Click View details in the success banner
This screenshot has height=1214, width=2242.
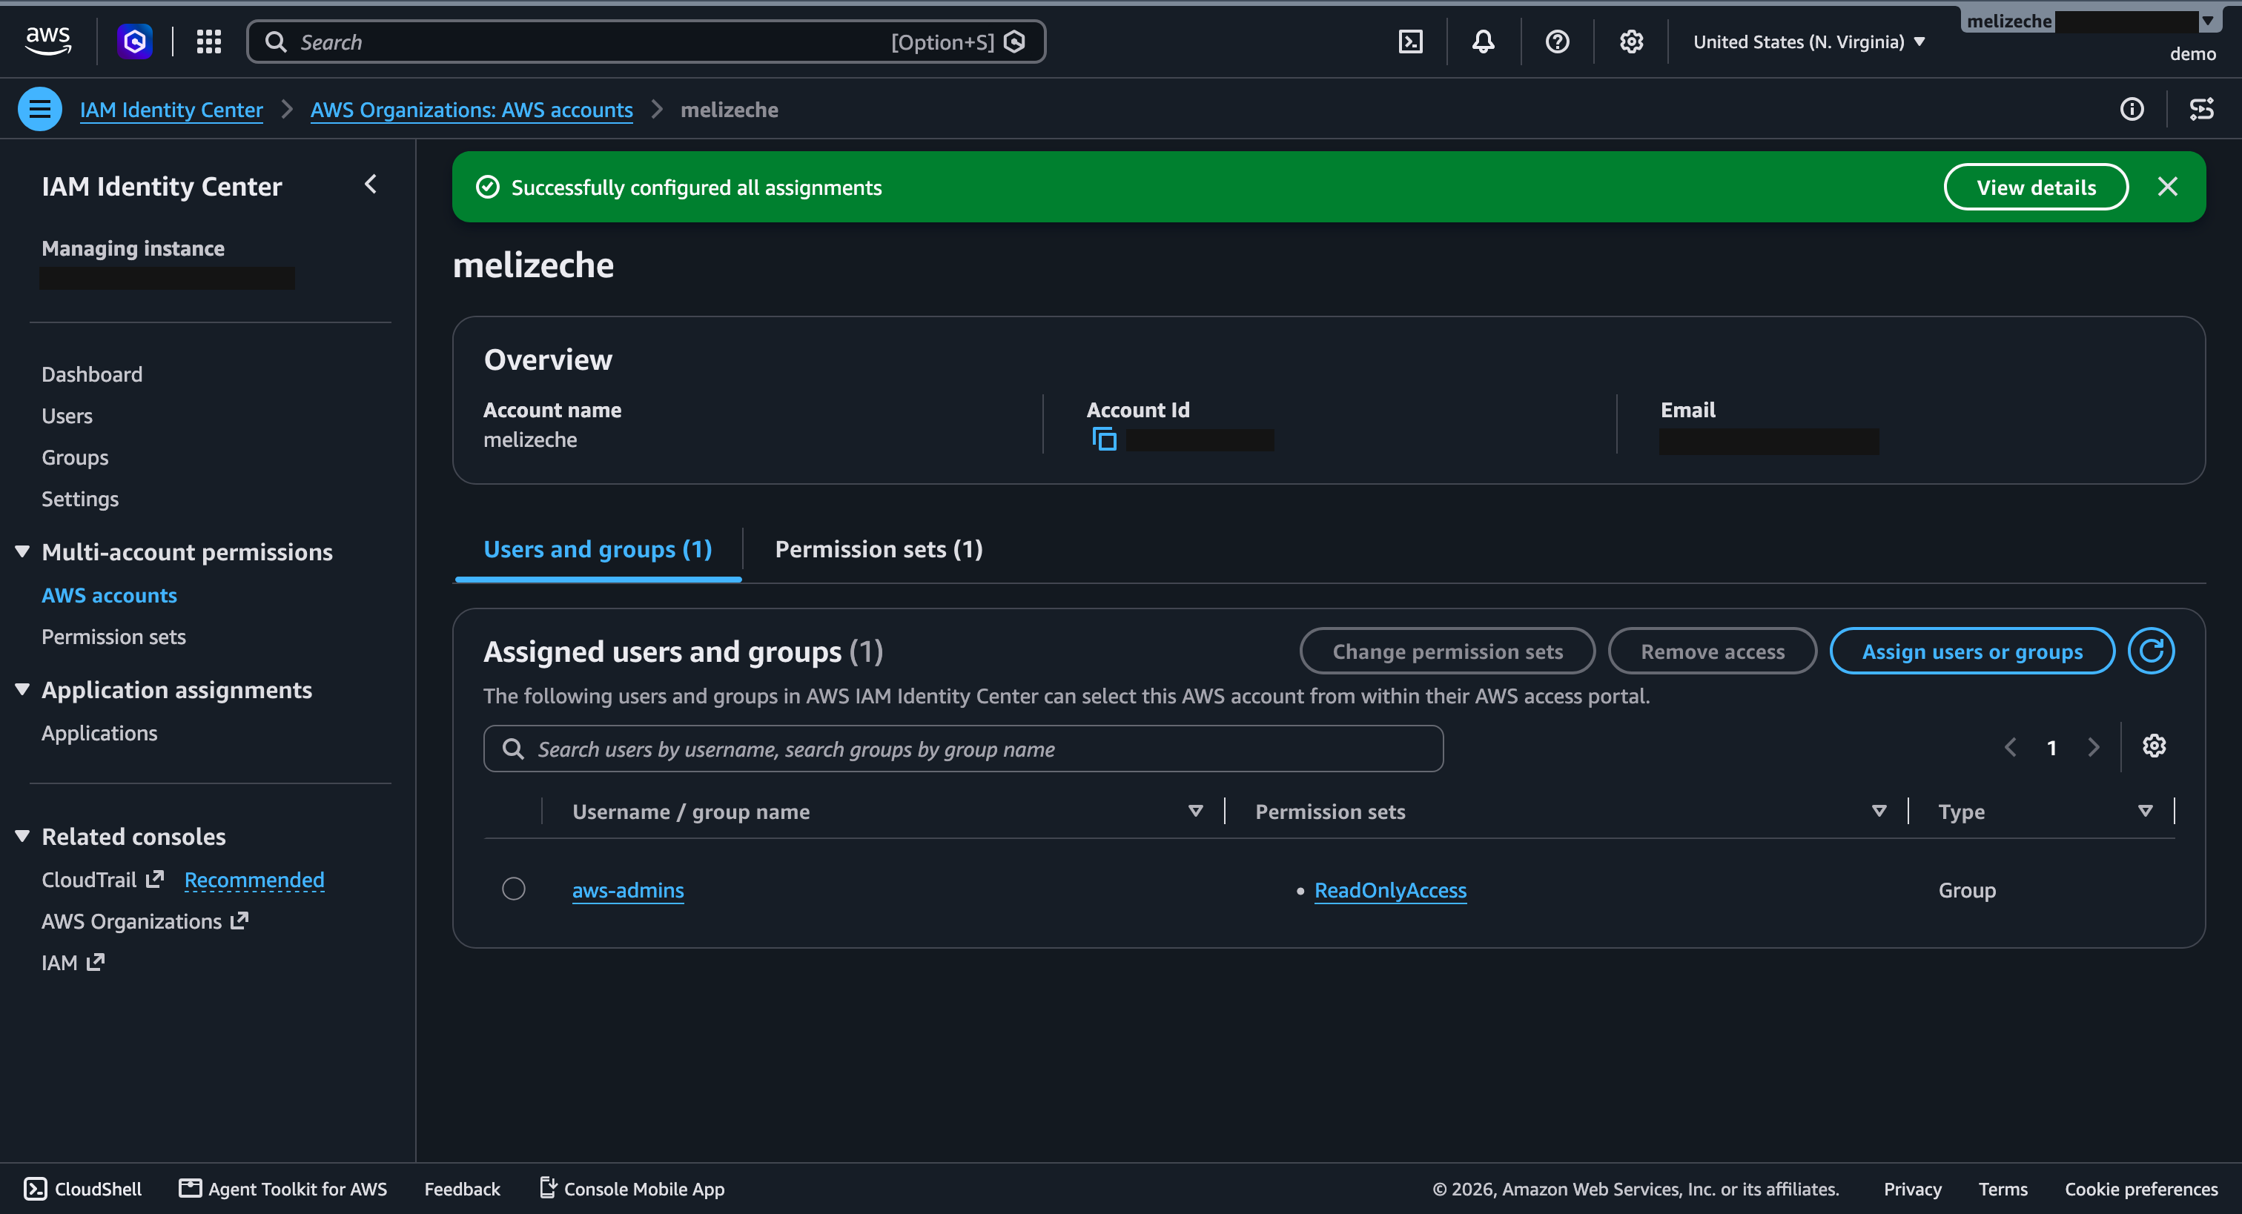coord(2035,187)
